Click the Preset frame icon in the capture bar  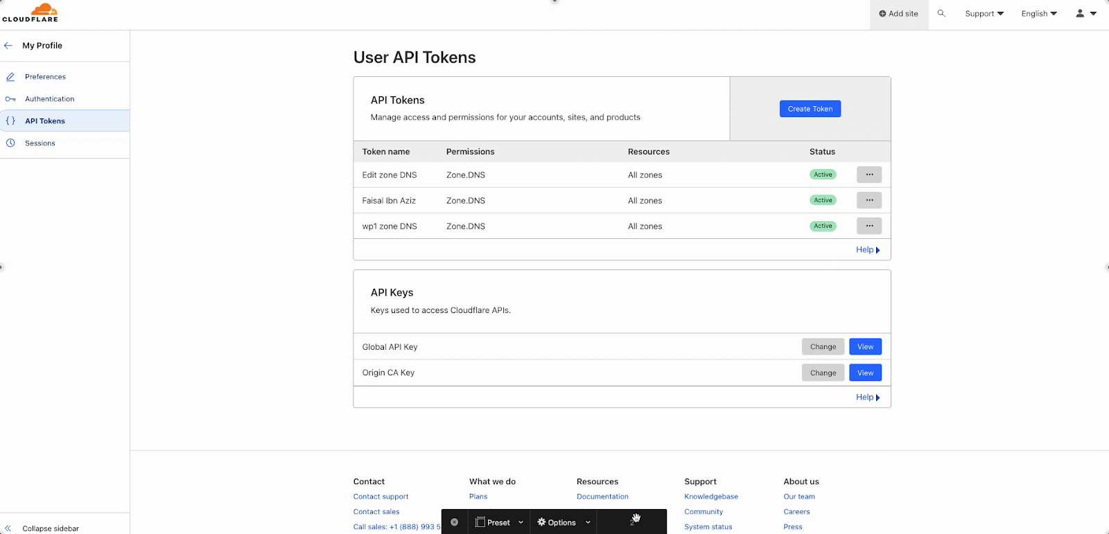(x=480, y=522)
